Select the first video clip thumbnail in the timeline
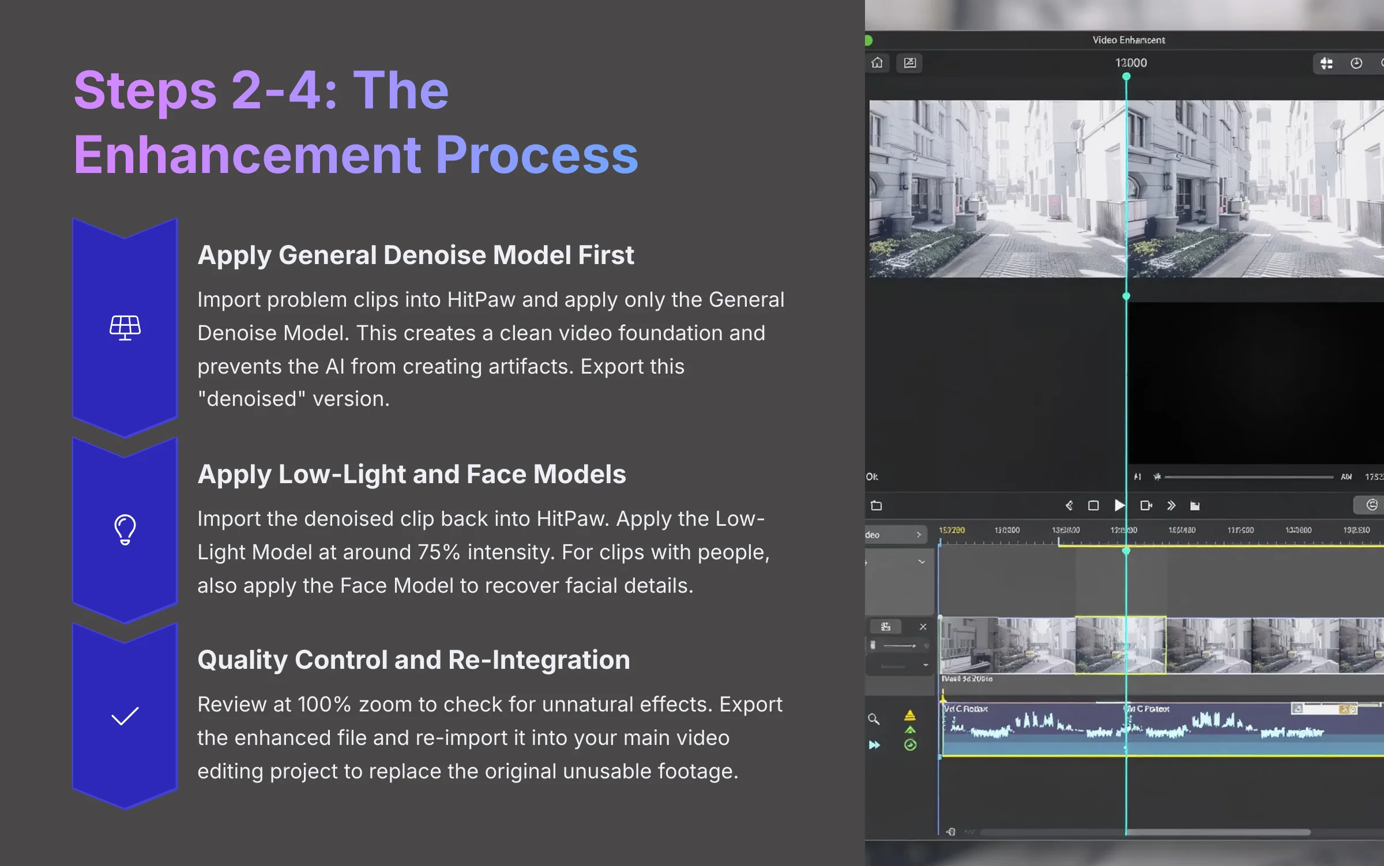1384x866 pixels. click(969, 645)
